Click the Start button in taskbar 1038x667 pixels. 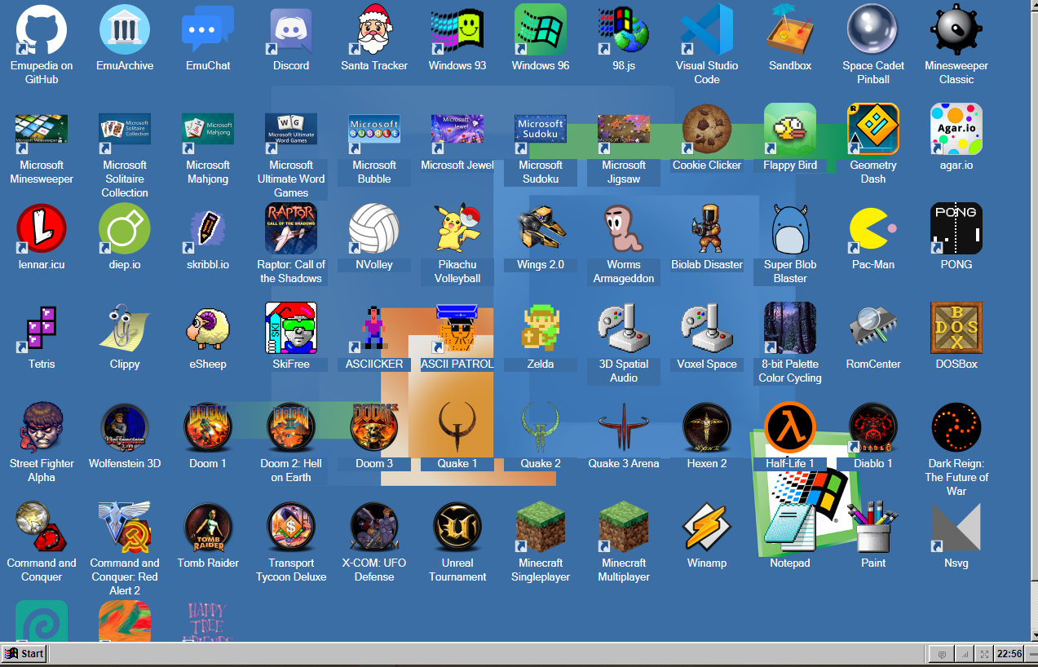pyautogui.click(x=24, y=653)
